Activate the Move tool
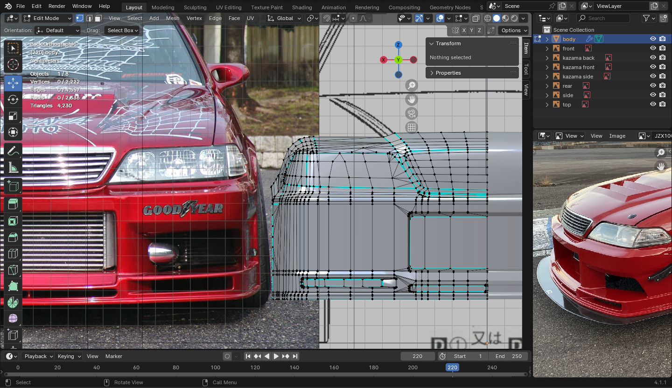672x388 pixels. pyautogui.click(x=13, y=83)
